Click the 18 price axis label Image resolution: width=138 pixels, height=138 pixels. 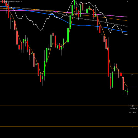[x=132, y=128]
